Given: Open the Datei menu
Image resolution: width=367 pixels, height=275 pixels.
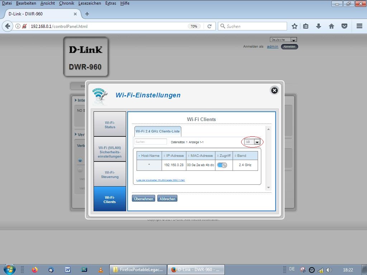Looking at the screenshot, I should 7,3.
